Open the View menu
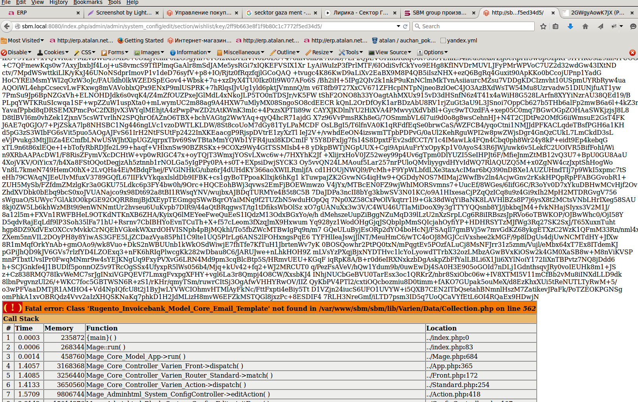The image size is (638, 402). click(x=38, y=2)
